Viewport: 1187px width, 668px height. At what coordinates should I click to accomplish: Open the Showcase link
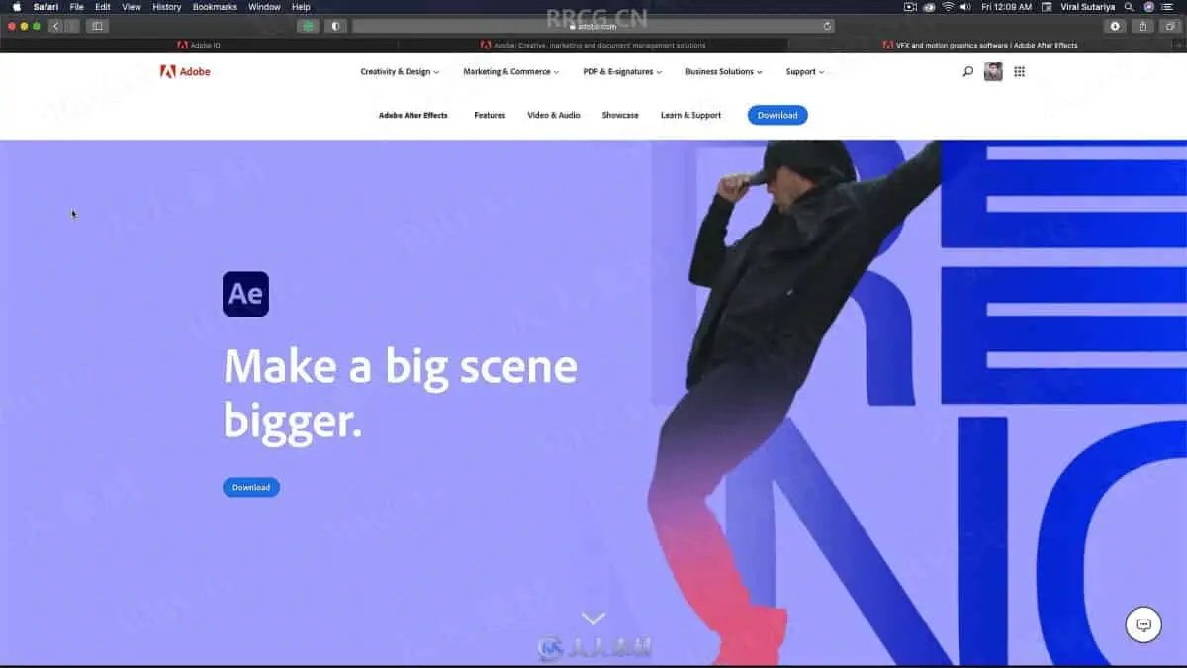pyautogui.click(x=620, y=115)
